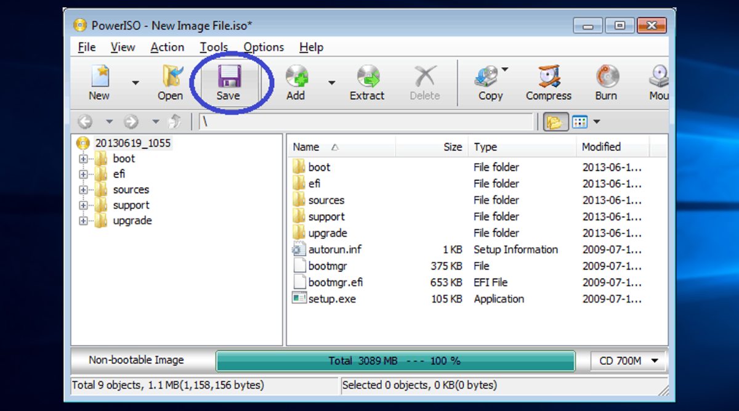The height and width of the screenshot is (411, 739).
Task: Go back with the Back arrow
Action: point(85,122)
